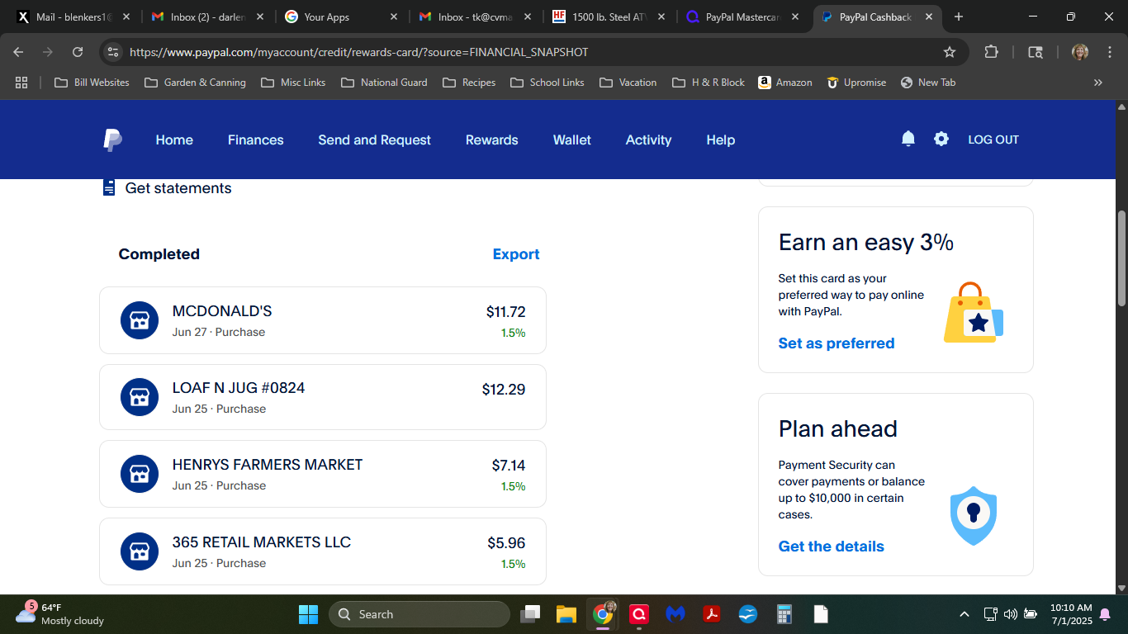View site information icon in address bar
This screenshot has width=1128, height=634.
pyautogui.click(x=113, y=52)
